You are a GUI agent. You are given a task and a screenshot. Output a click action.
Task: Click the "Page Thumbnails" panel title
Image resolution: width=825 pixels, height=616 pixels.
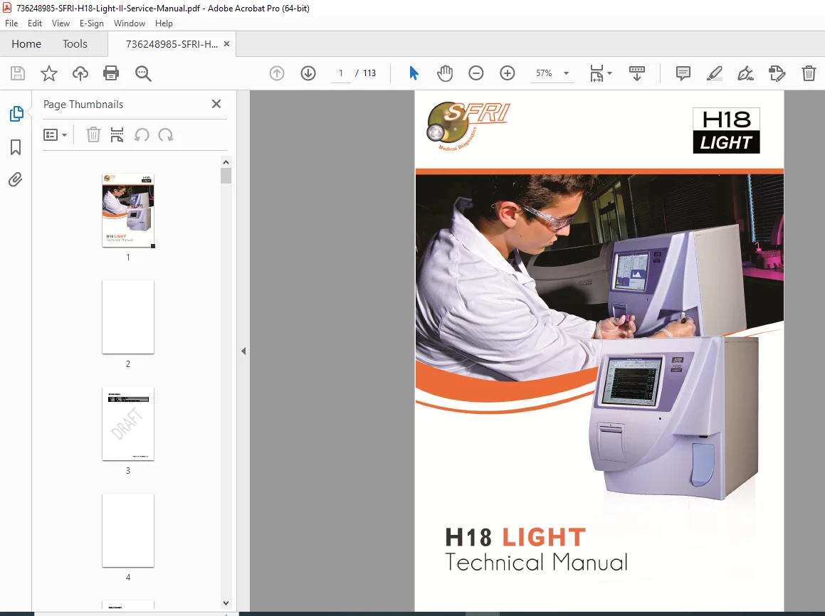(x=83, y=104)
